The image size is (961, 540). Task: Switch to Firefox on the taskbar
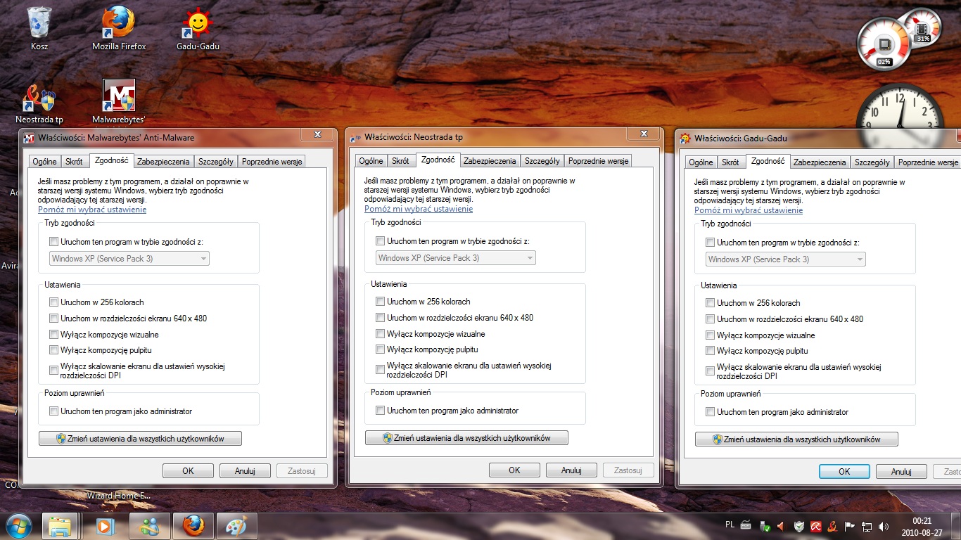pyautogui.click(x=193, y=525)
